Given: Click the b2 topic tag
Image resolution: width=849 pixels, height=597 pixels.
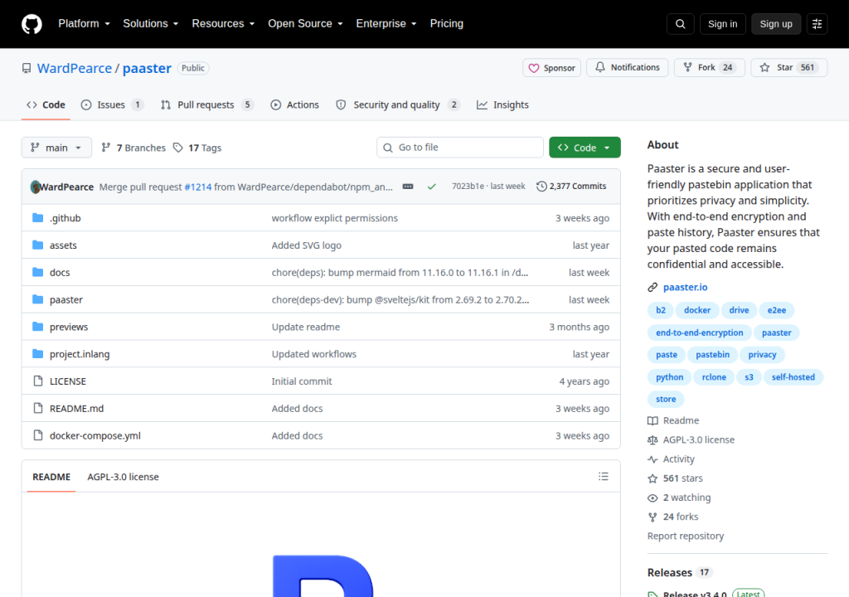Looking at the screenshot, I should tap(661, 310).
